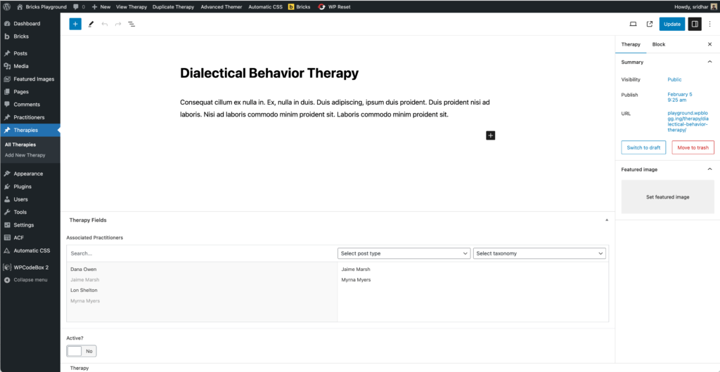The width and height of the screenshot is (720, 372).
Task: Click the February 5 publish date link
Action: (680, 97)
